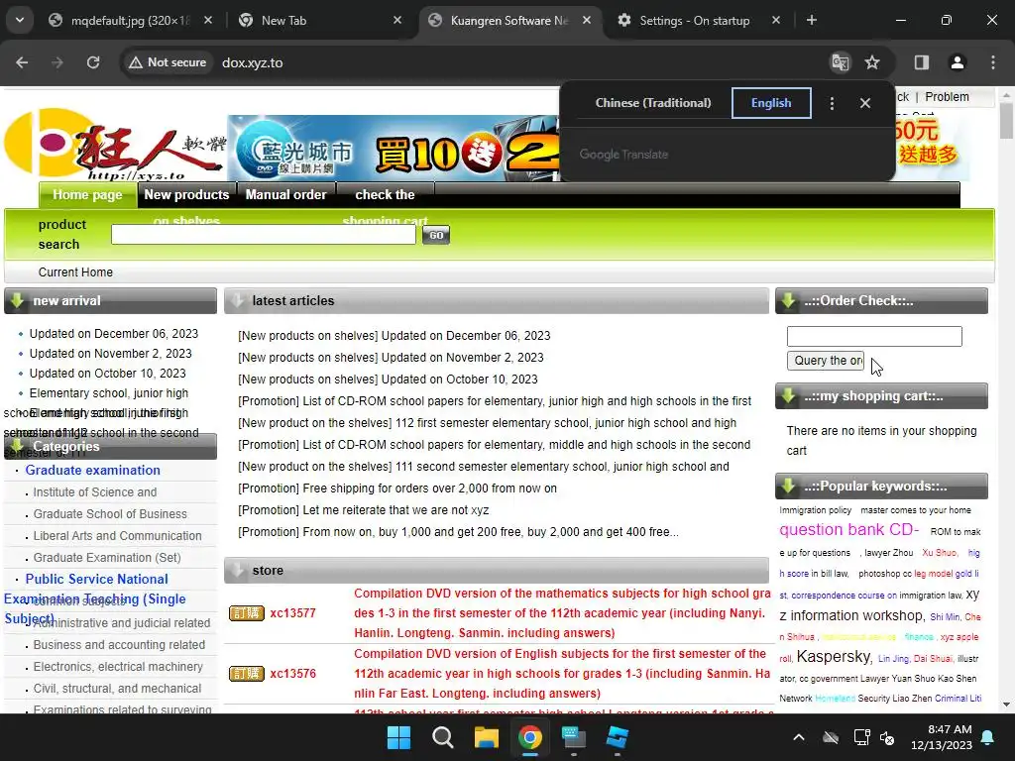Open Updated on December 06, 2023 in new arrival
This screenshot has height=761, width=1015.
[114, 334]
